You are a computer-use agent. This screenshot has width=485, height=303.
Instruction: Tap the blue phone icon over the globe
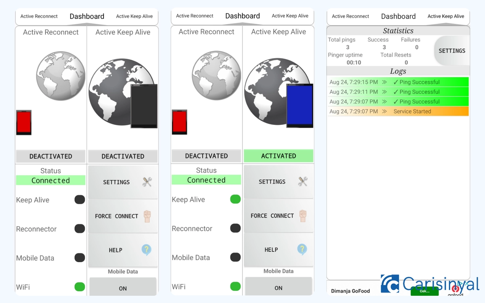300,105
